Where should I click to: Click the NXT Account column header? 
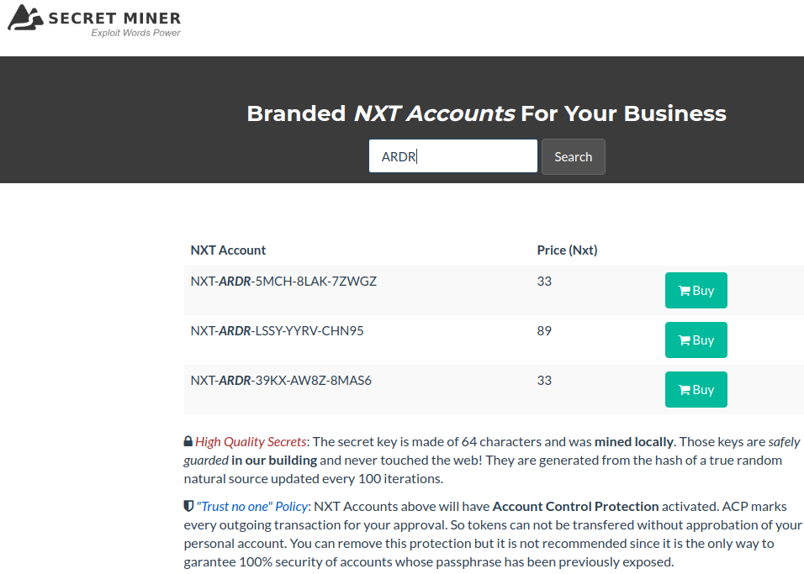click(x=228, y=250)
